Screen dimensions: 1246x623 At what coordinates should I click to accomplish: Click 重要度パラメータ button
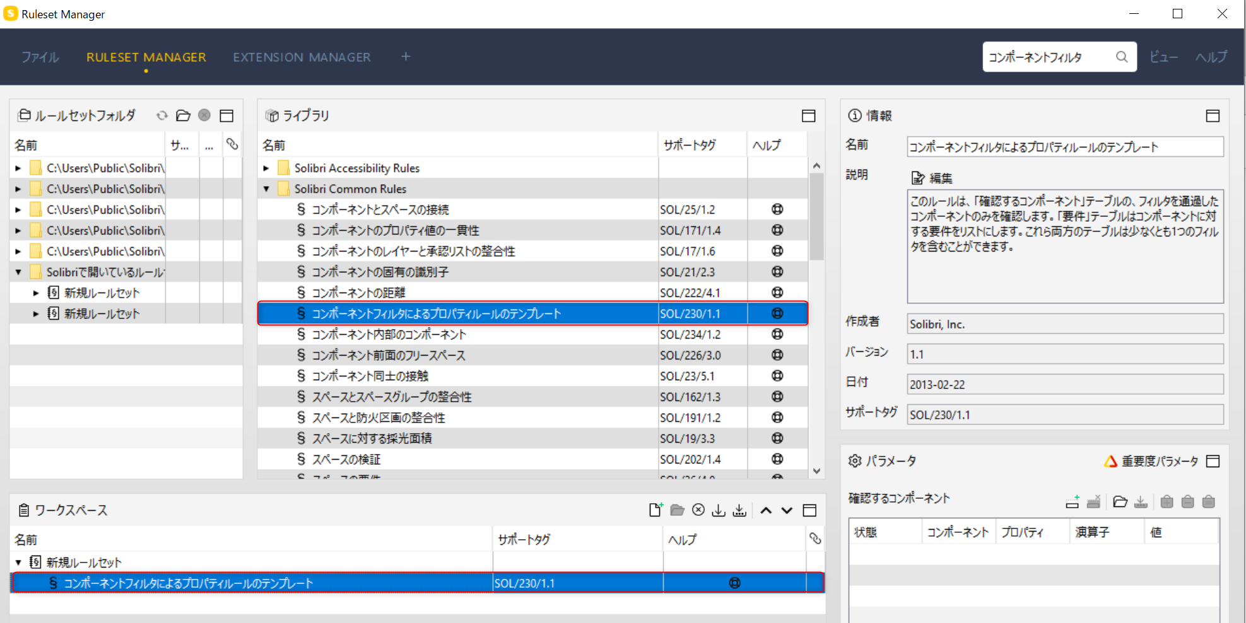1151,462
